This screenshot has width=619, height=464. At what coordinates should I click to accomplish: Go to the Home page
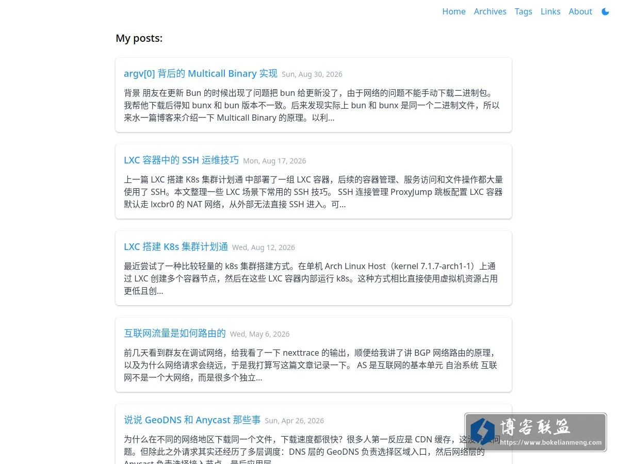click(454, 11)
